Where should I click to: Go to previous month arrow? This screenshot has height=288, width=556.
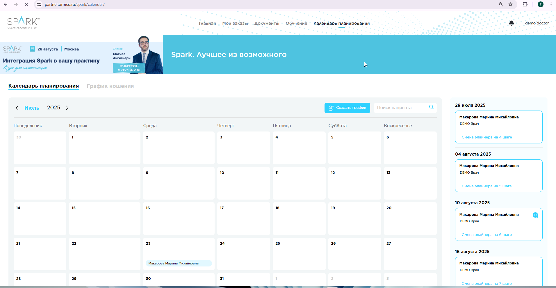(17, 108)
